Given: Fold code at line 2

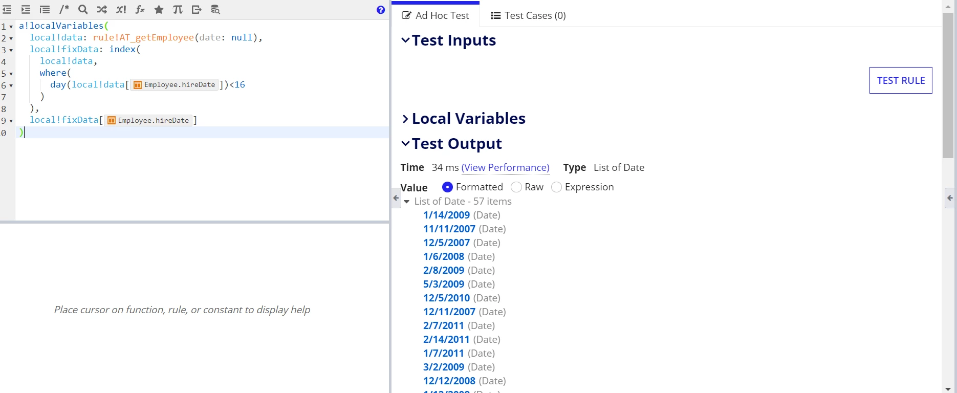Looking at the screenshot, I should click(x=11, y=38).
